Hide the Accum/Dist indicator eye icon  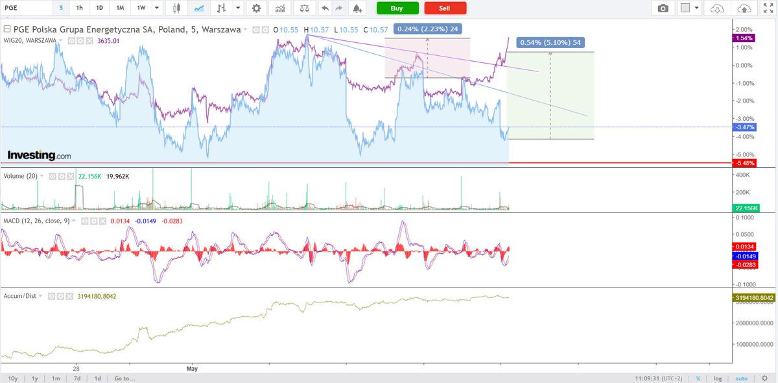[x=51, y=296]
